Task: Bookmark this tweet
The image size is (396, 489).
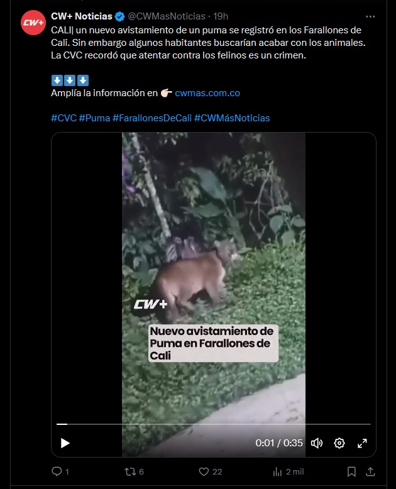Action: coord(351,471)
